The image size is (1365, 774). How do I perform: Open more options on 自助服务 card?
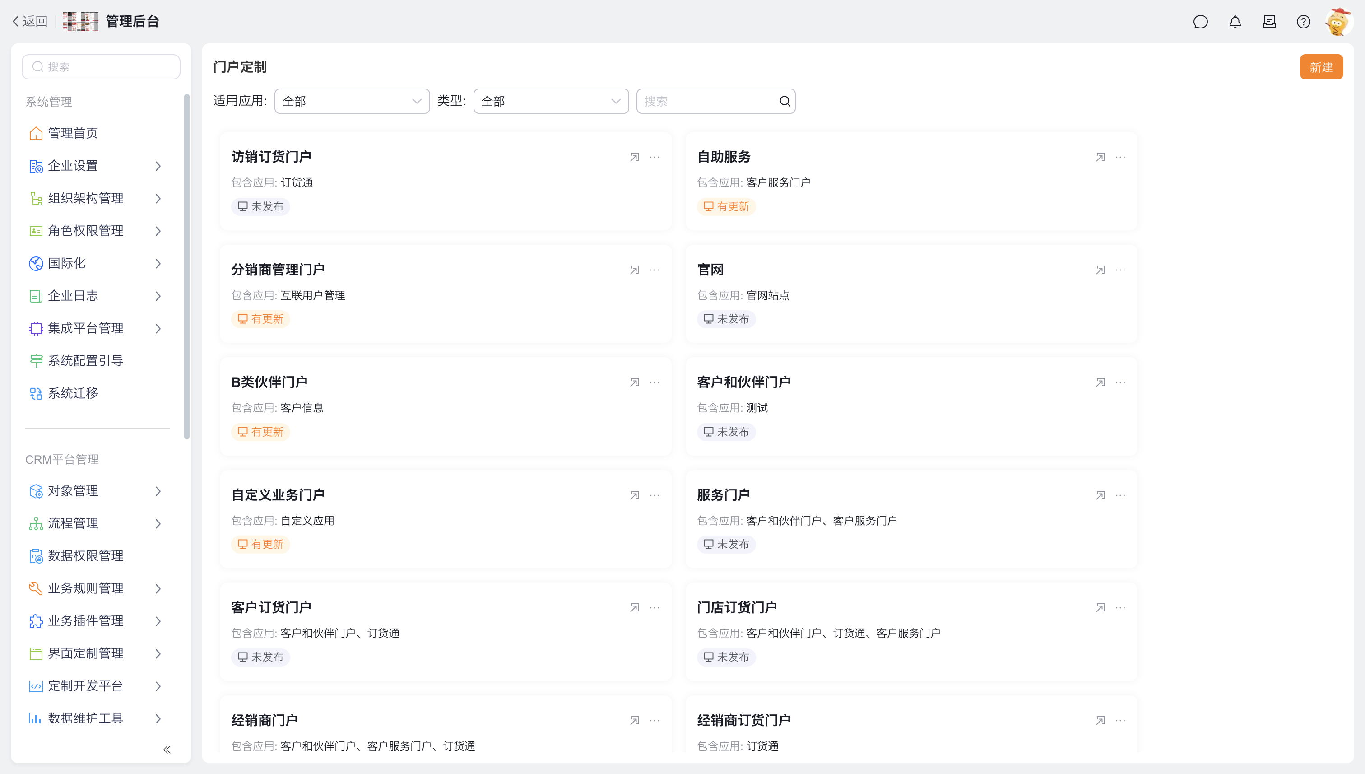[x=1120, y=157]
